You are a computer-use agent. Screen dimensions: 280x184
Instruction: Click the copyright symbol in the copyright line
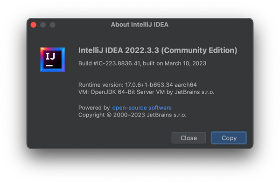pyautogui.click(x=109, y=115)
